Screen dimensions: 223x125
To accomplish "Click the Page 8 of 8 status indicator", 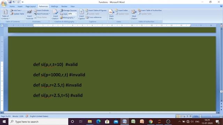I will coord(6,116).
